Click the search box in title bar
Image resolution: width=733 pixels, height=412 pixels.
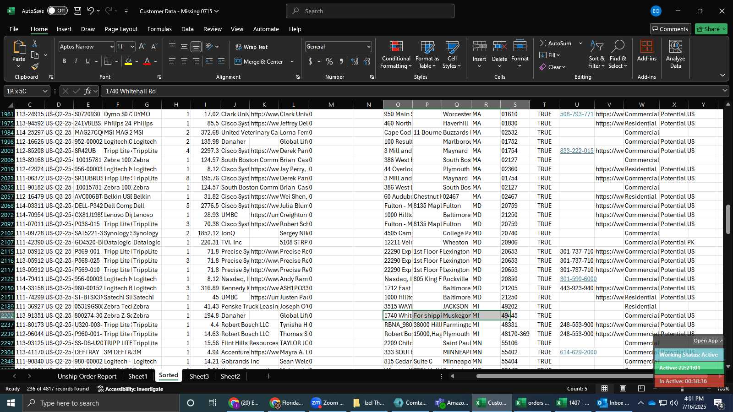pos(370,11)
